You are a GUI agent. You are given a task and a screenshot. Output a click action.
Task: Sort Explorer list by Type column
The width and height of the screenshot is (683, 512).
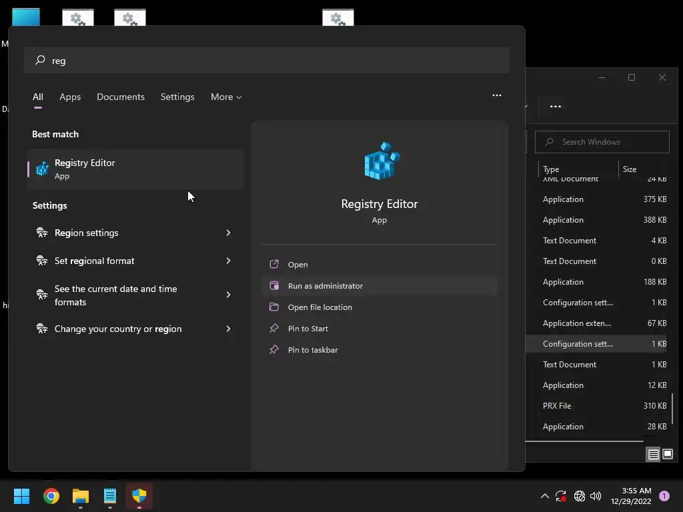tap(578, 169)
